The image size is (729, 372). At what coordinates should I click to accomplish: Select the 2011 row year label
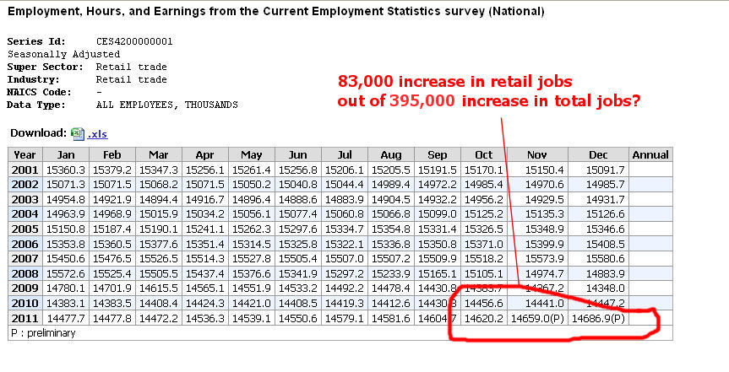[x=25, y=318]
